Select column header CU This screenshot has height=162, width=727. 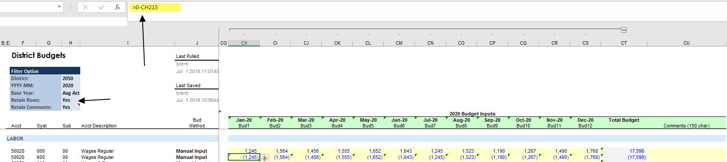[687, 43]
